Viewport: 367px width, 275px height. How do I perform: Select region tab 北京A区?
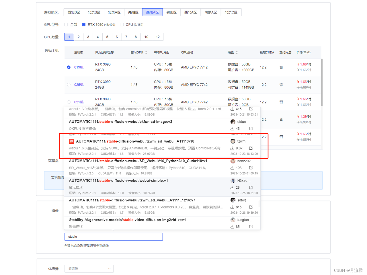(114, 12)
